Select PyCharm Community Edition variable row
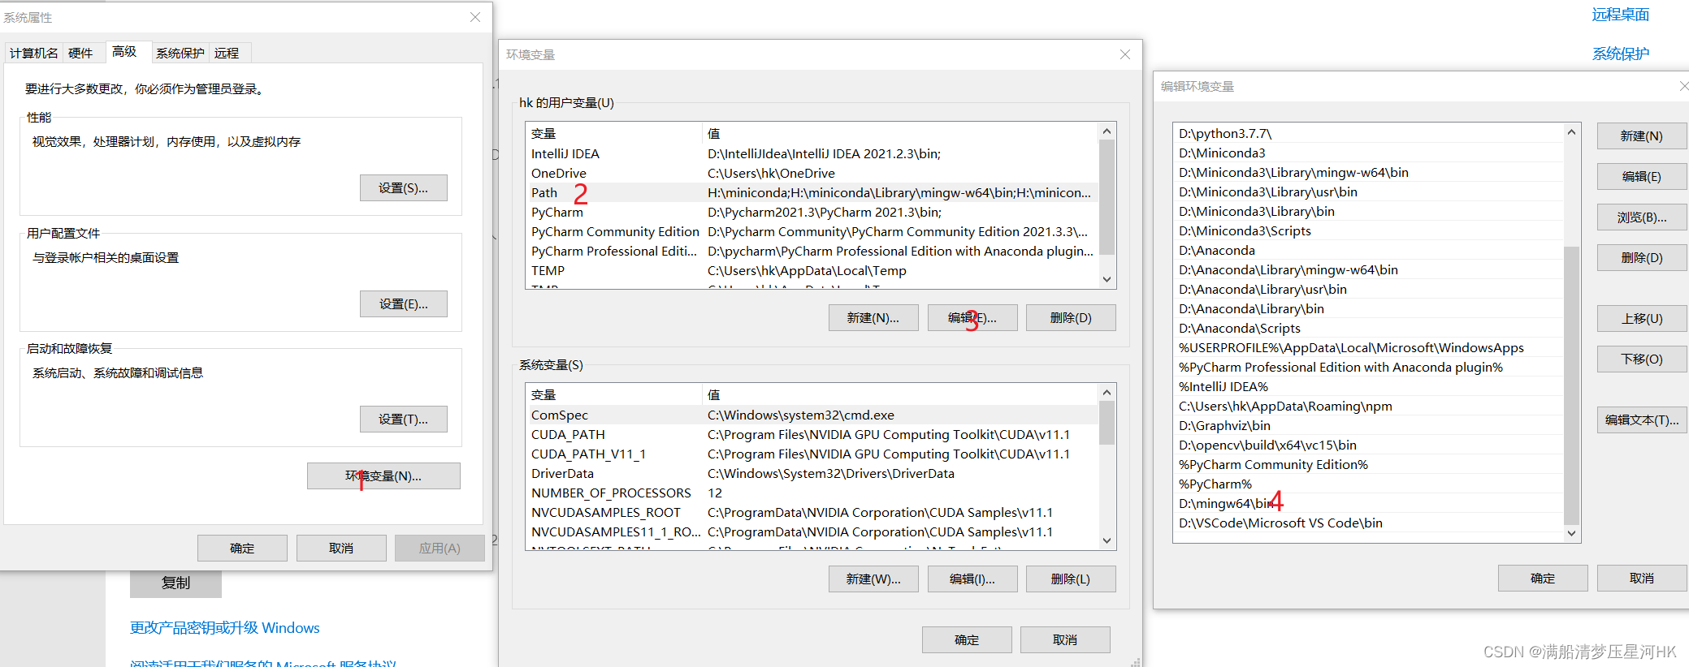Screen dimensions: 1689x667 click(812, 231)
